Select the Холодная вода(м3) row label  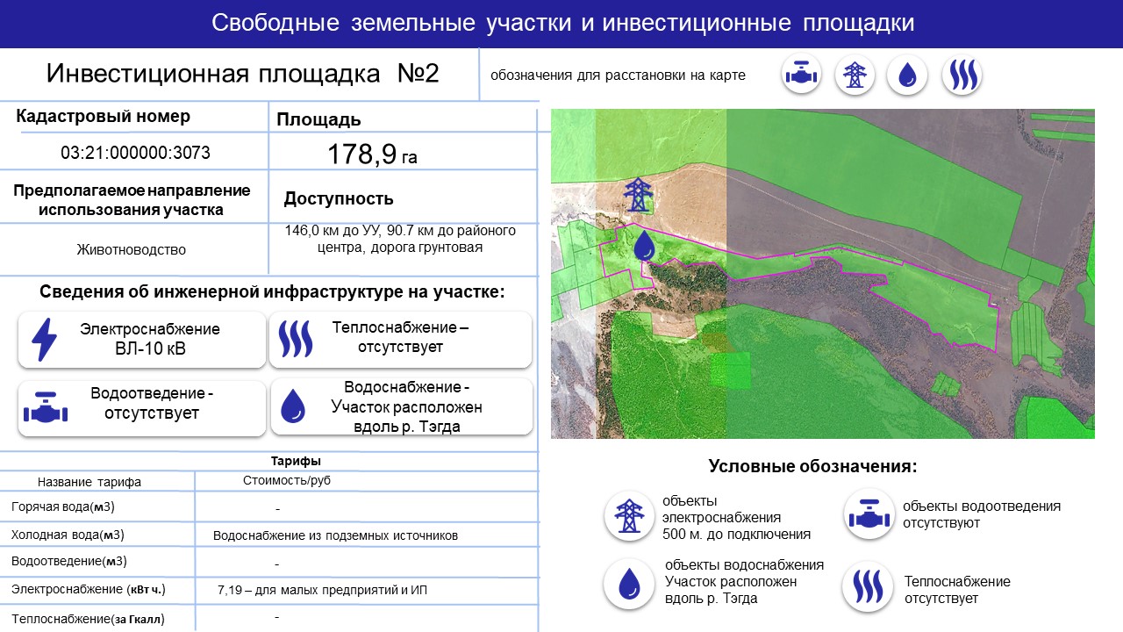(68, 535)
